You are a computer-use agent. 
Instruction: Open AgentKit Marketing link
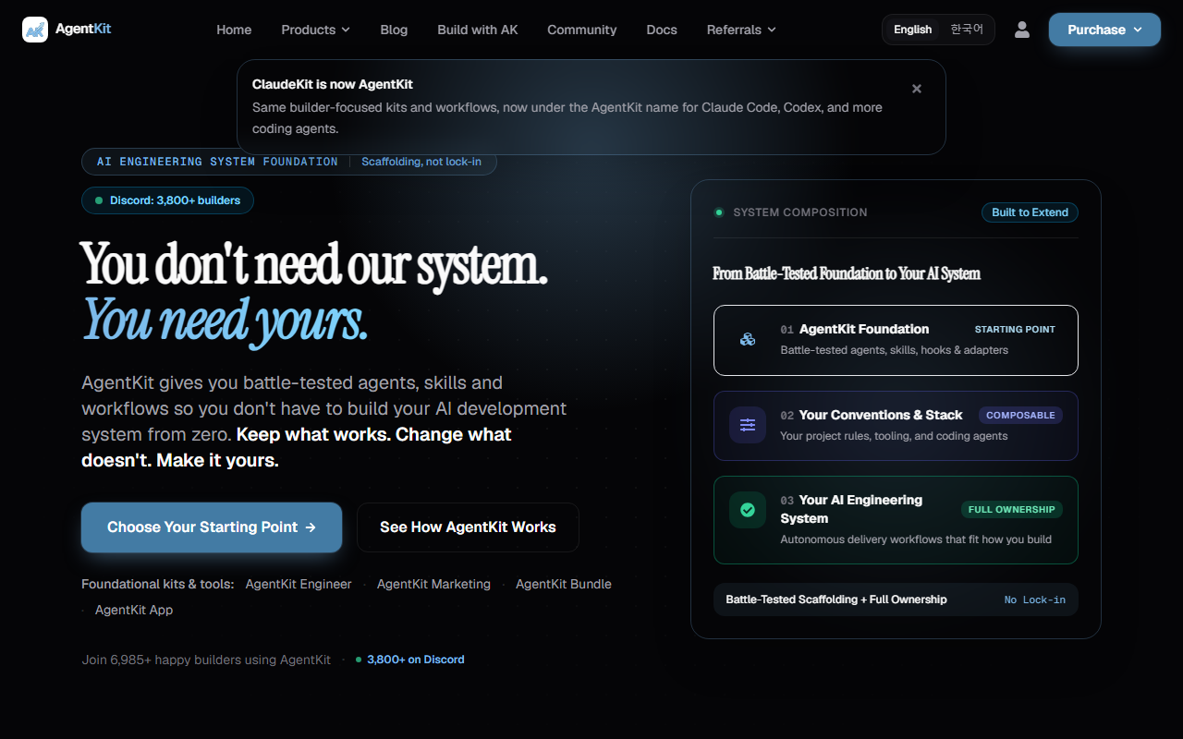(433, 584)
